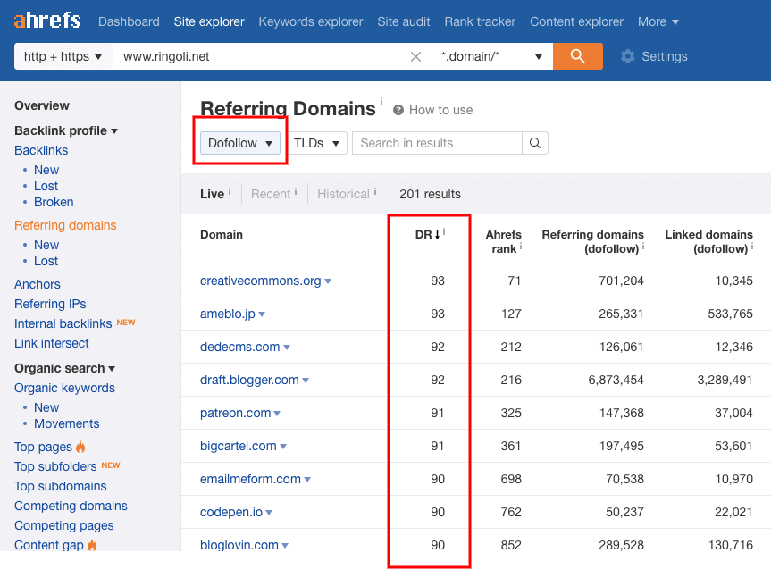Image resolution: width=771 pixels, height=578 pixels.
Task: Open Internal backlinks in the sidebar
Action: (63, 323)
